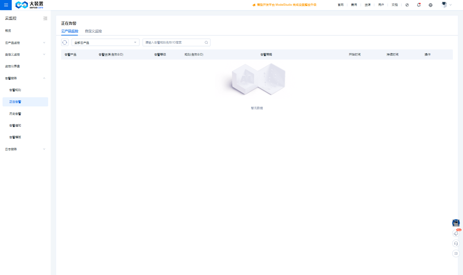This screenshot has height=275, width=463.
Task: Click the search magnifier icon
Action: point(206,42)
